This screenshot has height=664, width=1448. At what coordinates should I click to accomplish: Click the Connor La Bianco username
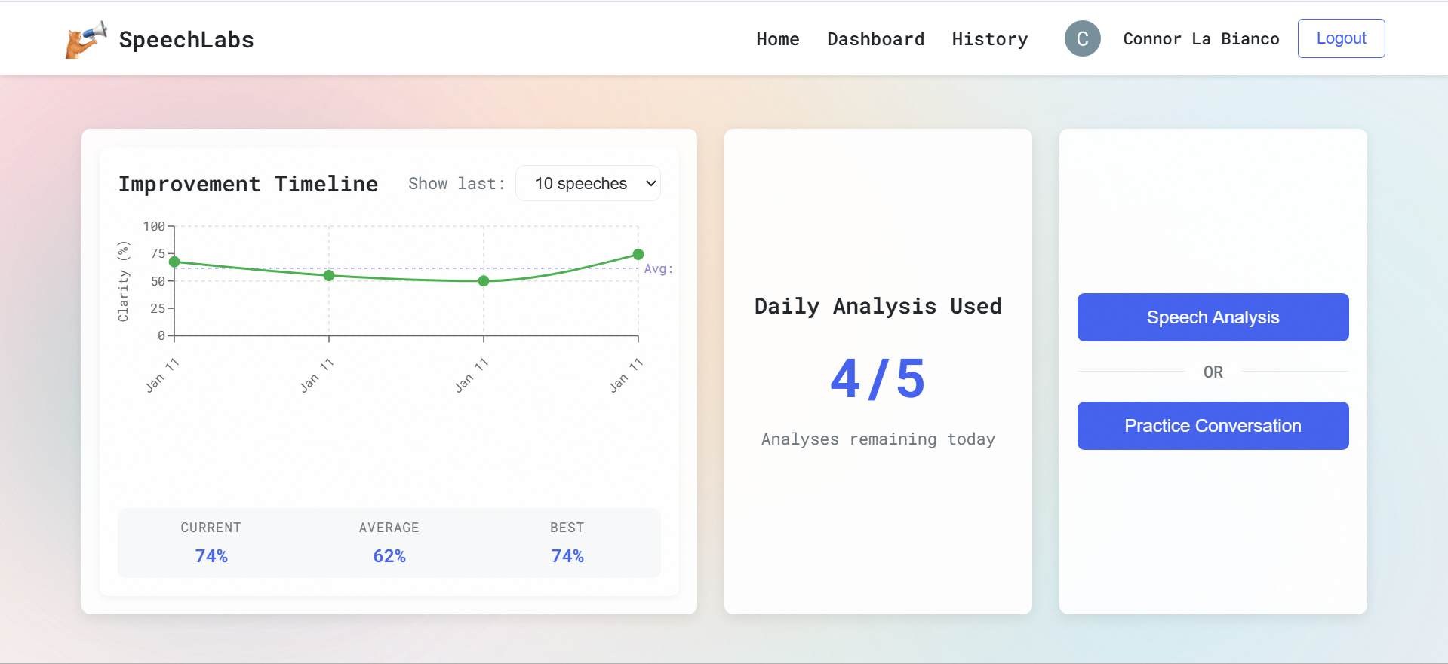click(1201, 39)
